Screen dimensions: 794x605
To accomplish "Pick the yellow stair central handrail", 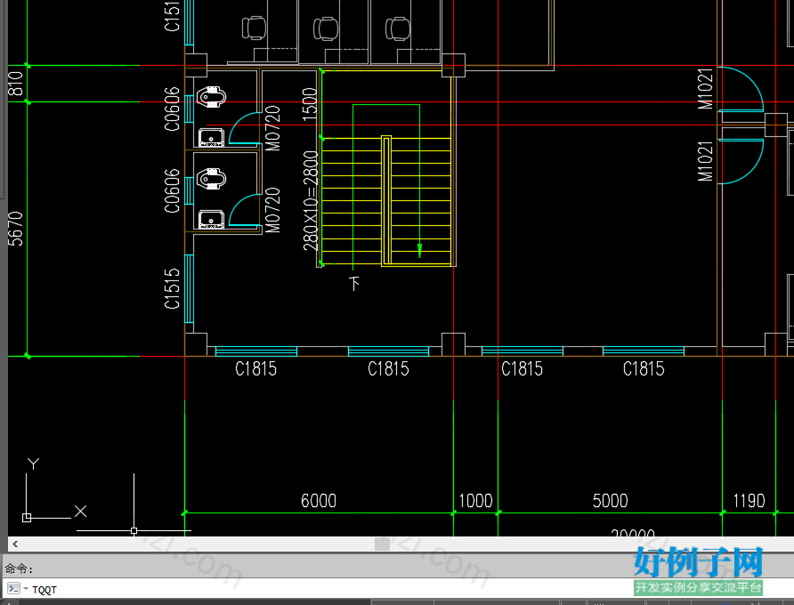I will [x=386, y=200].
